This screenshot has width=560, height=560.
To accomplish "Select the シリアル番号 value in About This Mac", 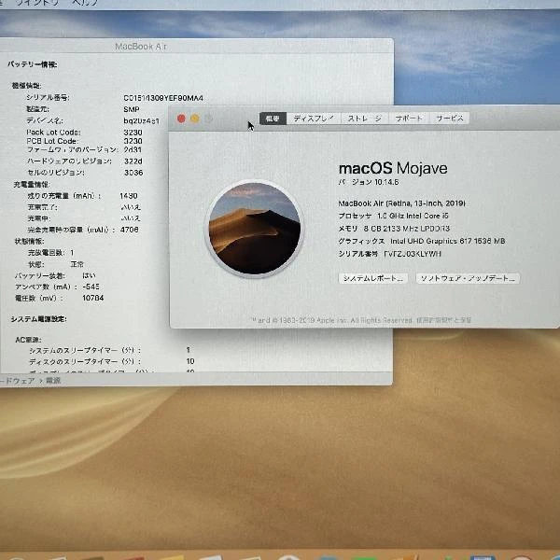I will click(x=413, y=254).
